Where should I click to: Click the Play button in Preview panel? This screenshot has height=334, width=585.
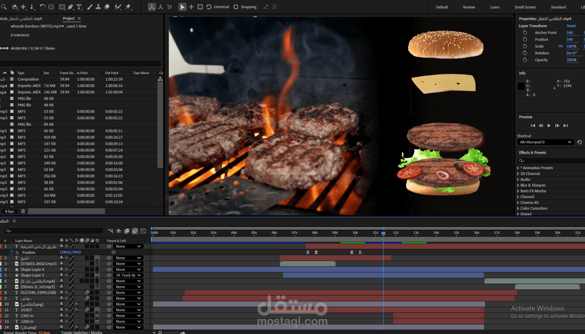click(549, 126)
